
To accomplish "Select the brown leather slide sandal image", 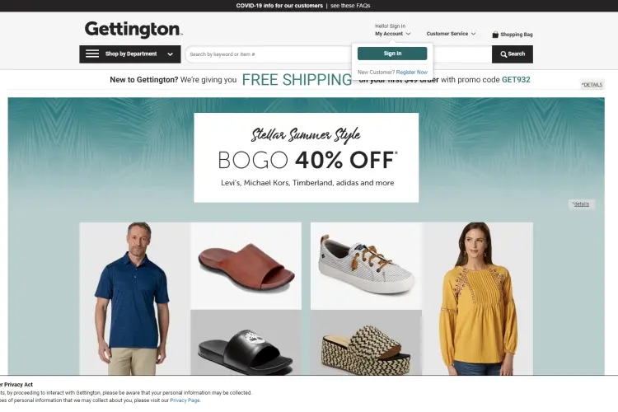I will tap(246, 265).
